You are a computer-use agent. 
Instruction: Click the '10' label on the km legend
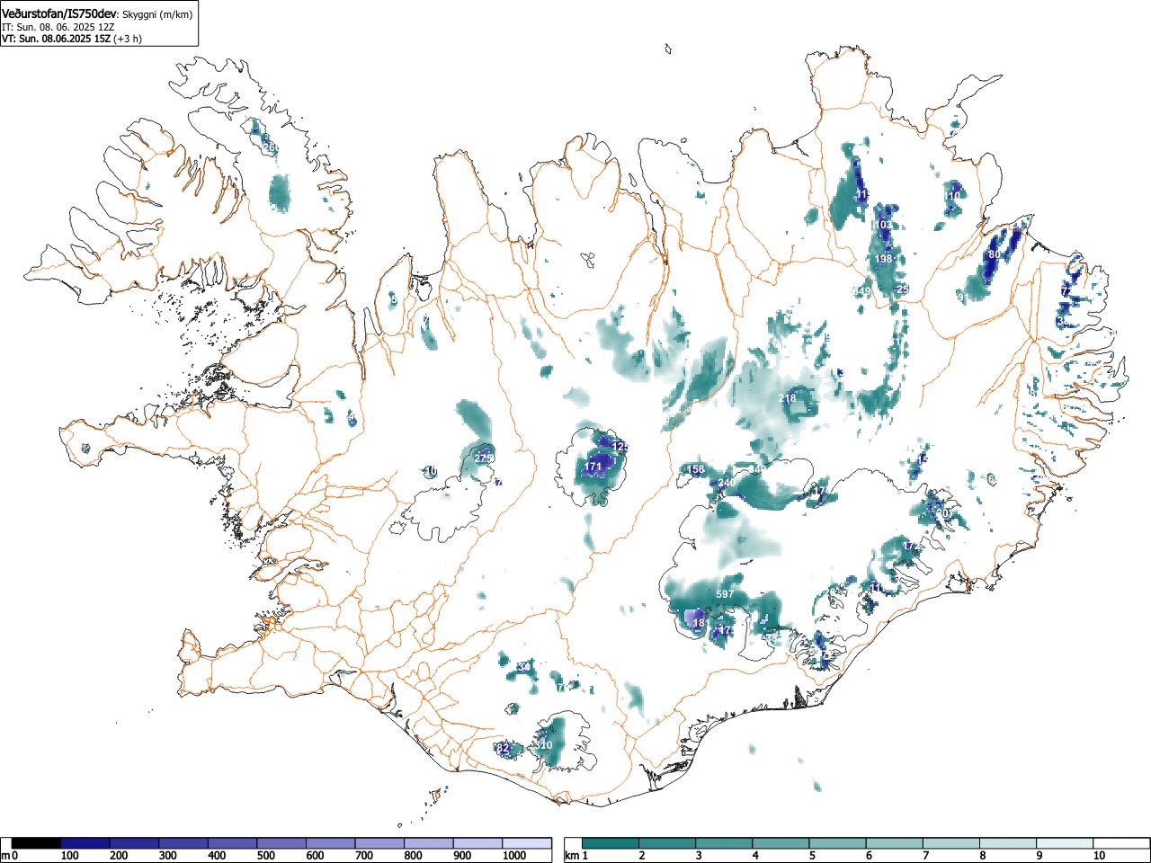coord(1098,856)
